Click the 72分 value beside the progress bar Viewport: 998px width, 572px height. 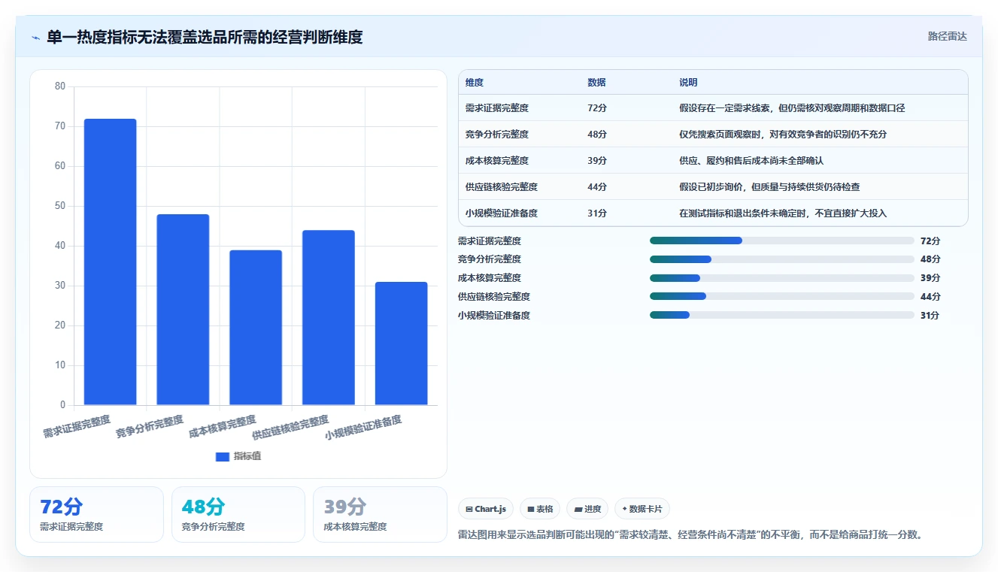point(930,241)
